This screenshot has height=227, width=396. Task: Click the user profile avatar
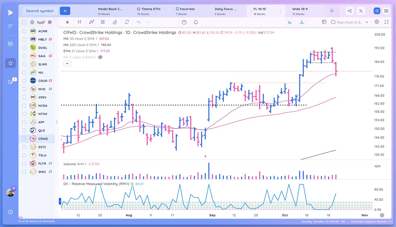point(10,192)
